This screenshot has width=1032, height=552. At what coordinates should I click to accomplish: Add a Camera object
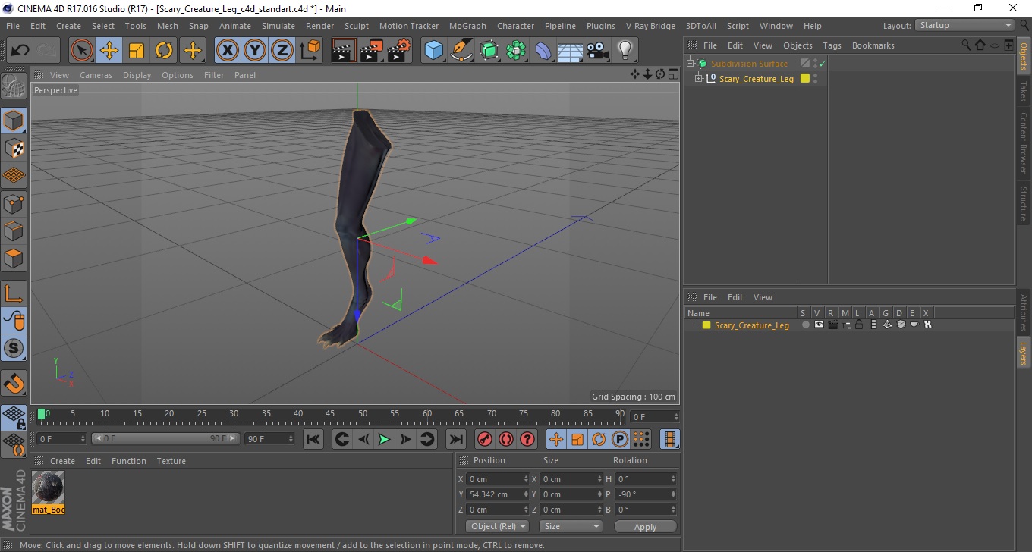[597, 51]
